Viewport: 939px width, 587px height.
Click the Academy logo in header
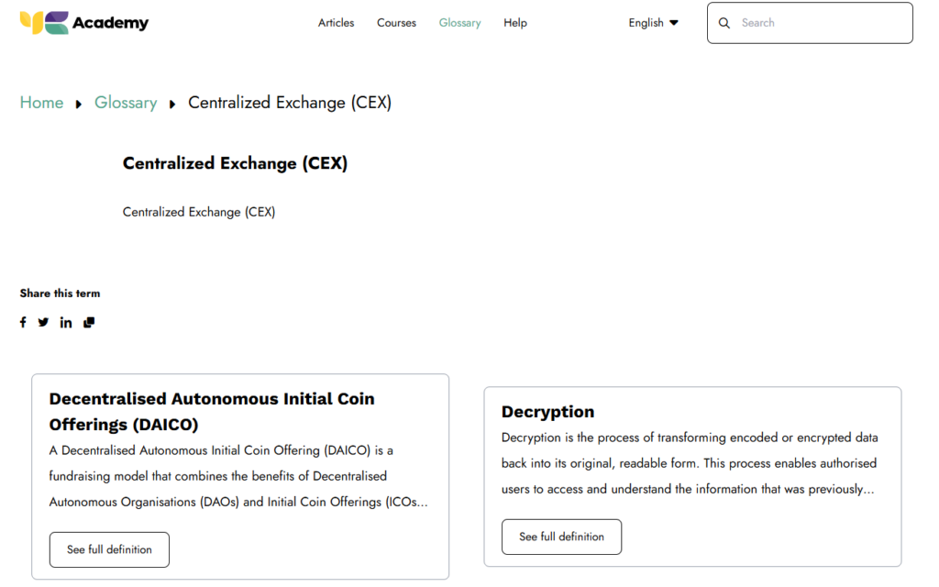point(83,23)
